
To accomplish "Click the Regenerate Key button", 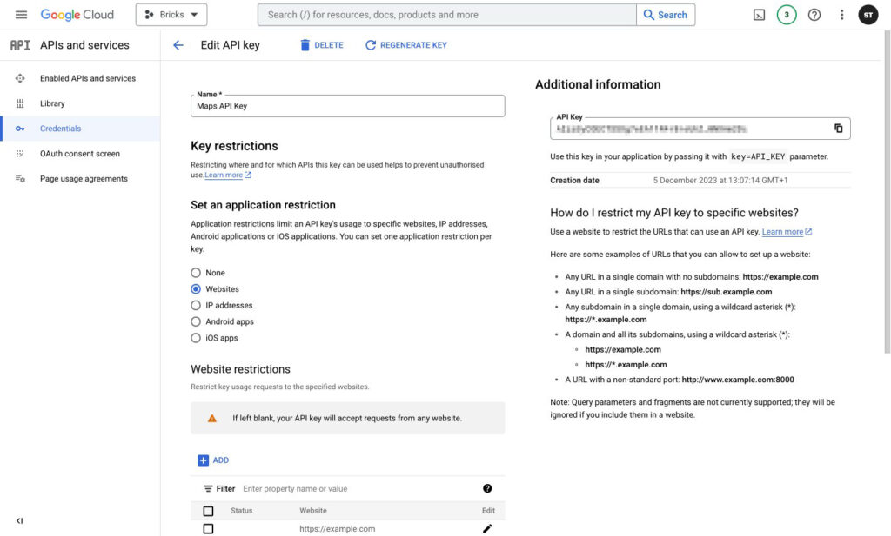I will point(406,45).
